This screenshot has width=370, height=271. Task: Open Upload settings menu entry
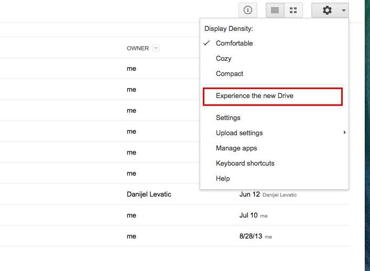point(274,133)
